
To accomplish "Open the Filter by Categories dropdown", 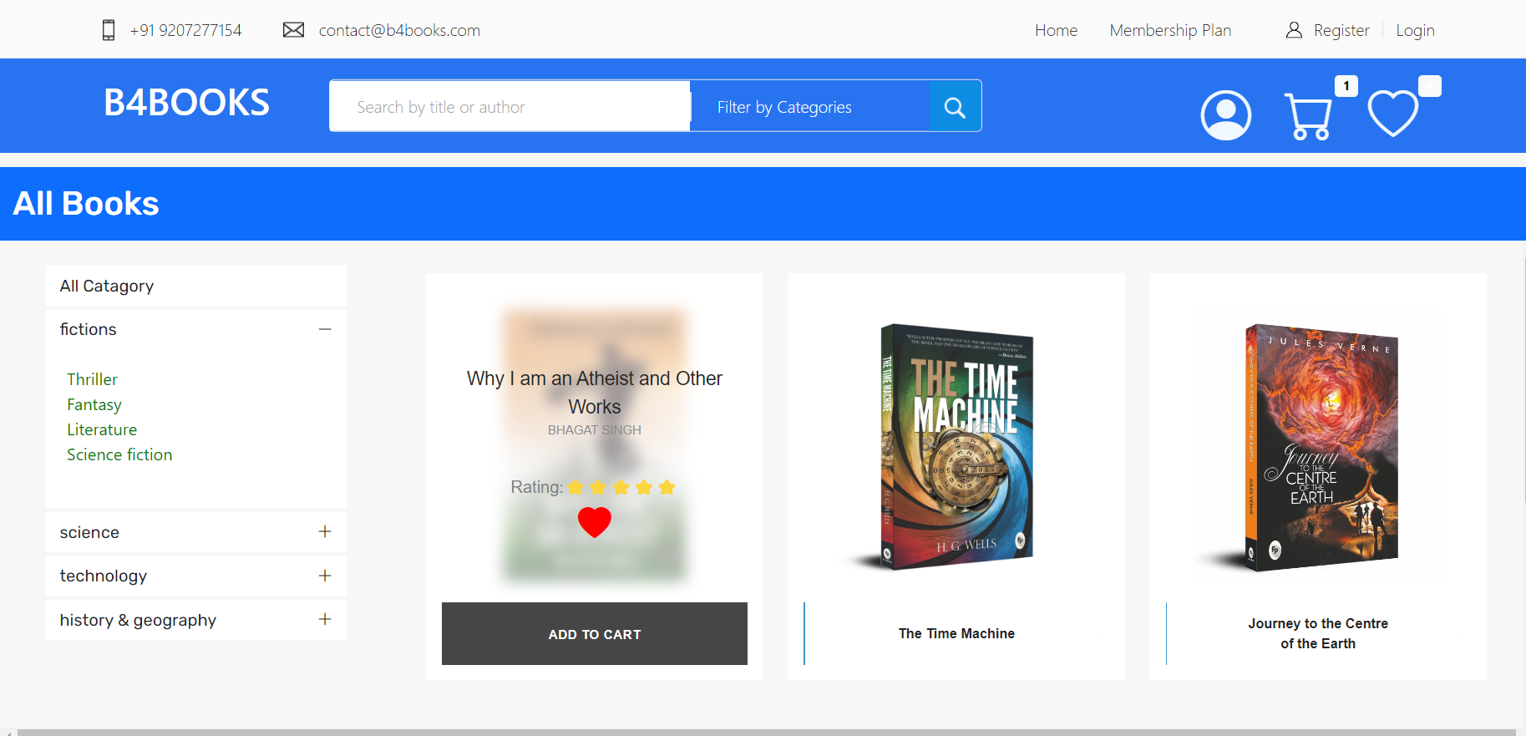I will click(810, 106).
